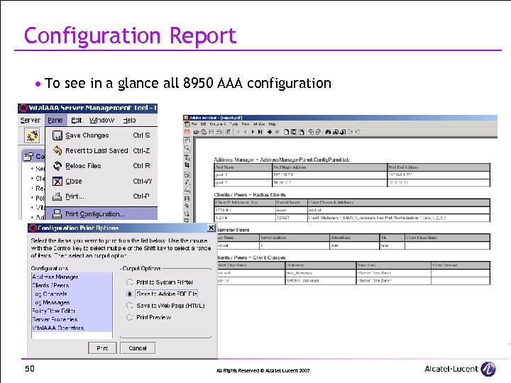
Task: Select Print to System Printer option
Action: (130, 282)
